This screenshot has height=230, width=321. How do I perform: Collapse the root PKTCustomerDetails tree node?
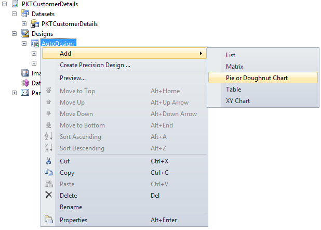(x=5, y=4)
